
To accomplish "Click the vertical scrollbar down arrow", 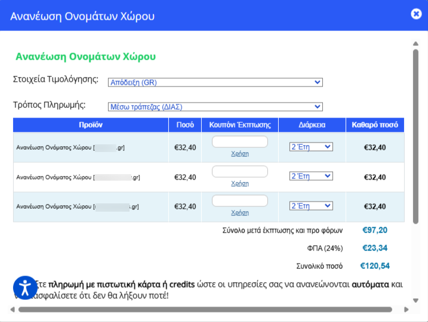I will (415, 301).
